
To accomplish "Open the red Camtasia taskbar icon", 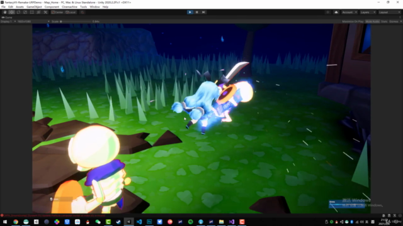I will [242, 222].
